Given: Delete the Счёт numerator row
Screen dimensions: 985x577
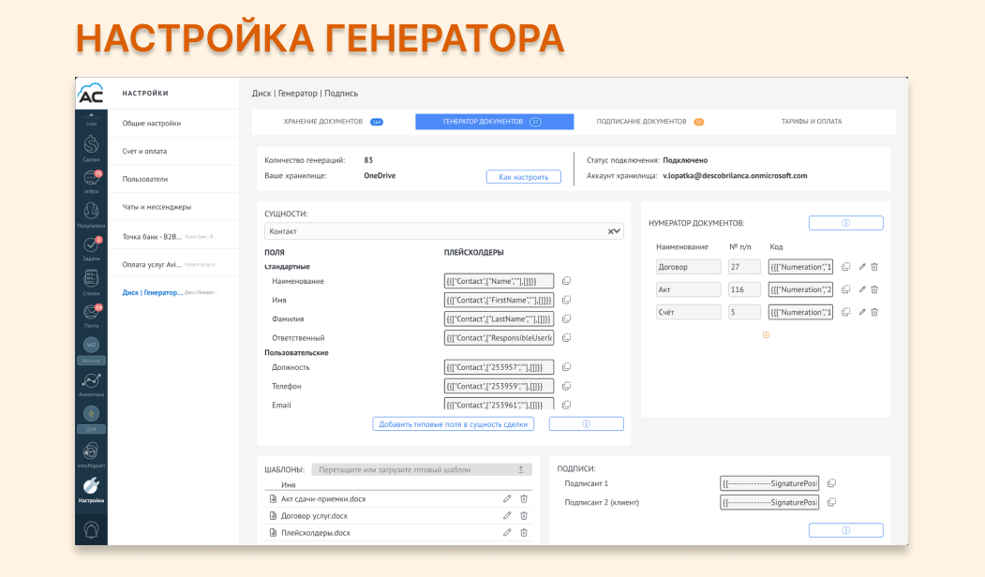Looking at the screenshot, I should [x=874, y=312].
